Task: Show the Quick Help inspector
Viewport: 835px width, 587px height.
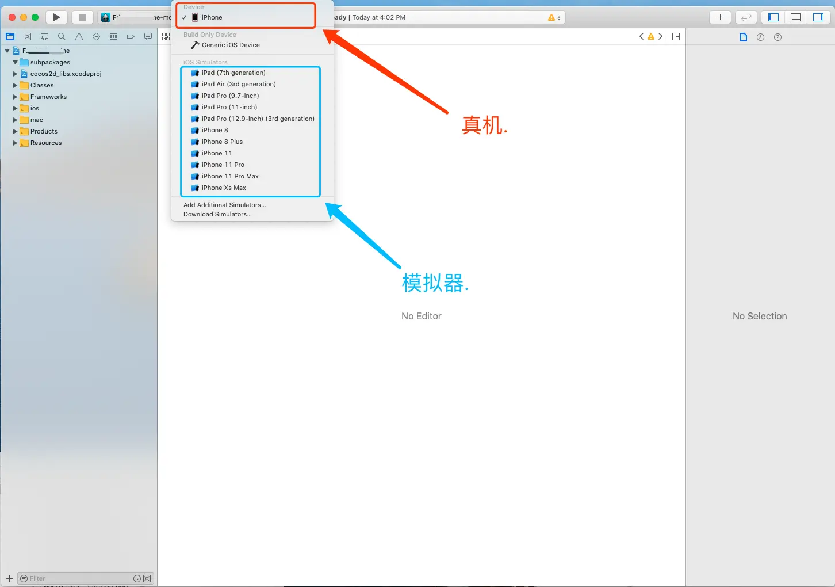Action: [777, 37]
